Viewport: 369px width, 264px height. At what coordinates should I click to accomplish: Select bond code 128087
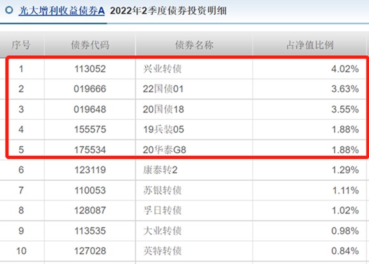tap(90, 210)
